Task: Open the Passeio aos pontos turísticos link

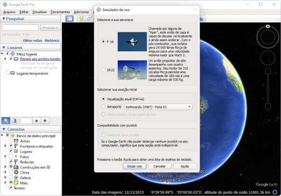Action: click(x=40, y=59)
